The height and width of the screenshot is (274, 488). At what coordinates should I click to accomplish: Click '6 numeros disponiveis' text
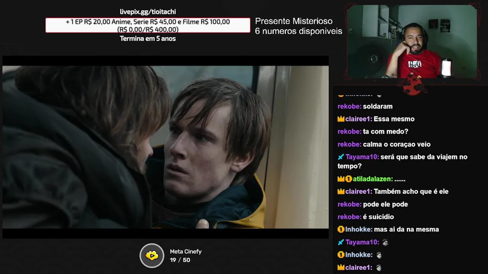pos(299,31)
